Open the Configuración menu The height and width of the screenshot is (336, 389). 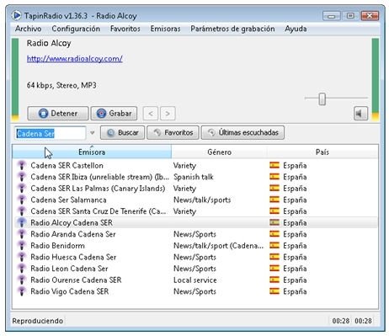tap(76, 29)
